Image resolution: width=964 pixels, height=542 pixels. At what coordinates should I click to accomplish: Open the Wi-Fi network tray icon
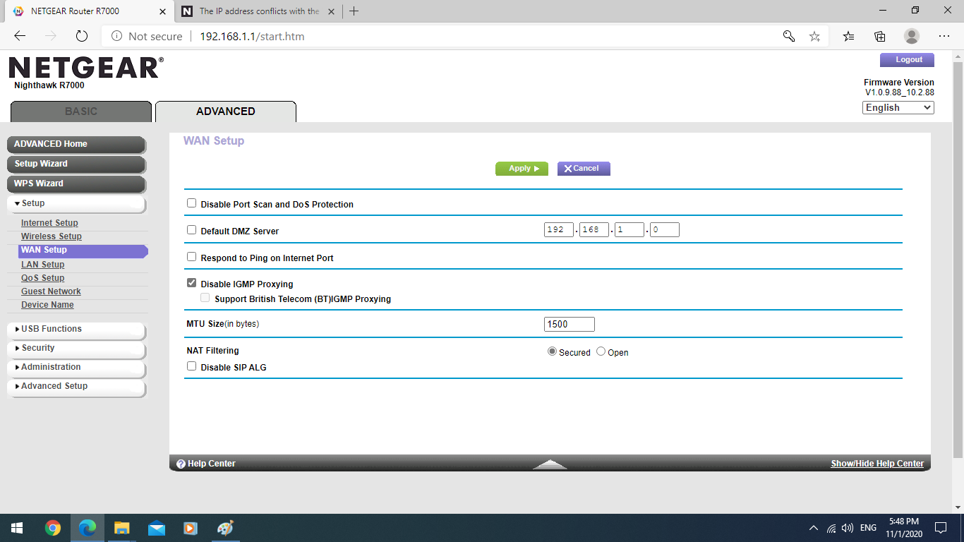831,527
